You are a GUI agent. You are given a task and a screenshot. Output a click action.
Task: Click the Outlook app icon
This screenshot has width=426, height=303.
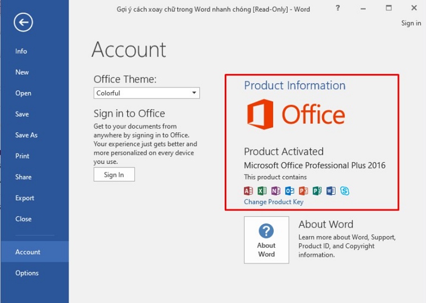pos(290,190)
